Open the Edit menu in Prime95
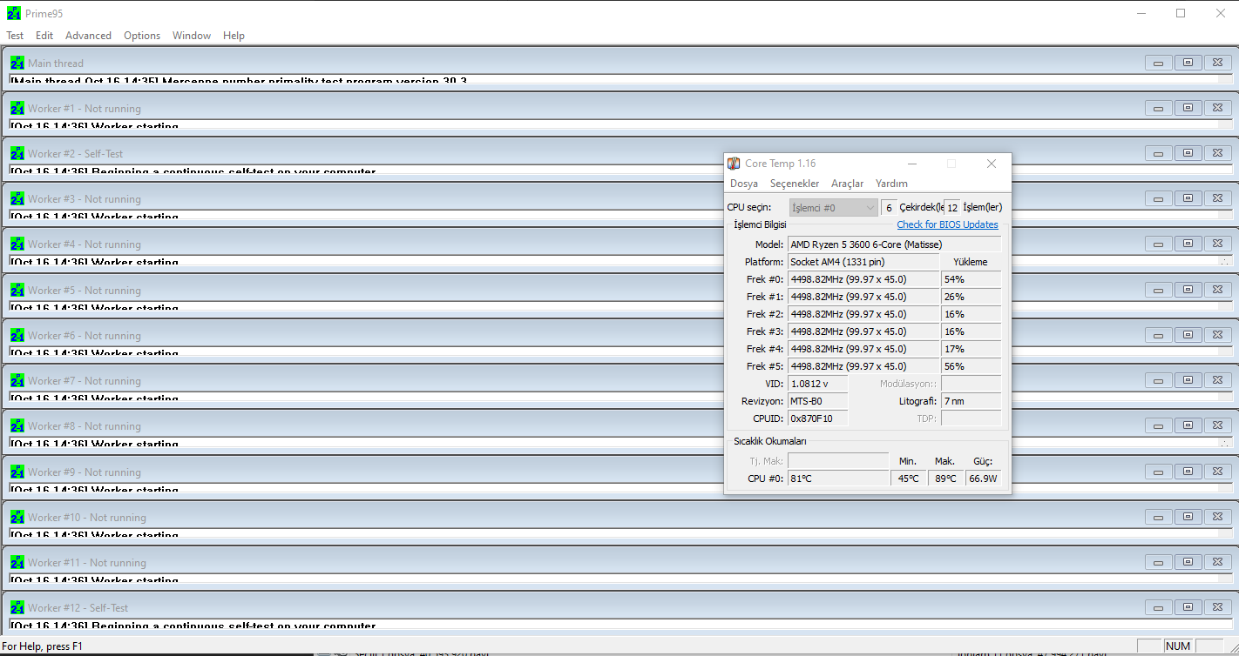This screenshot has height=656, width=1239. pyautogui.click(x=44, y=36)
